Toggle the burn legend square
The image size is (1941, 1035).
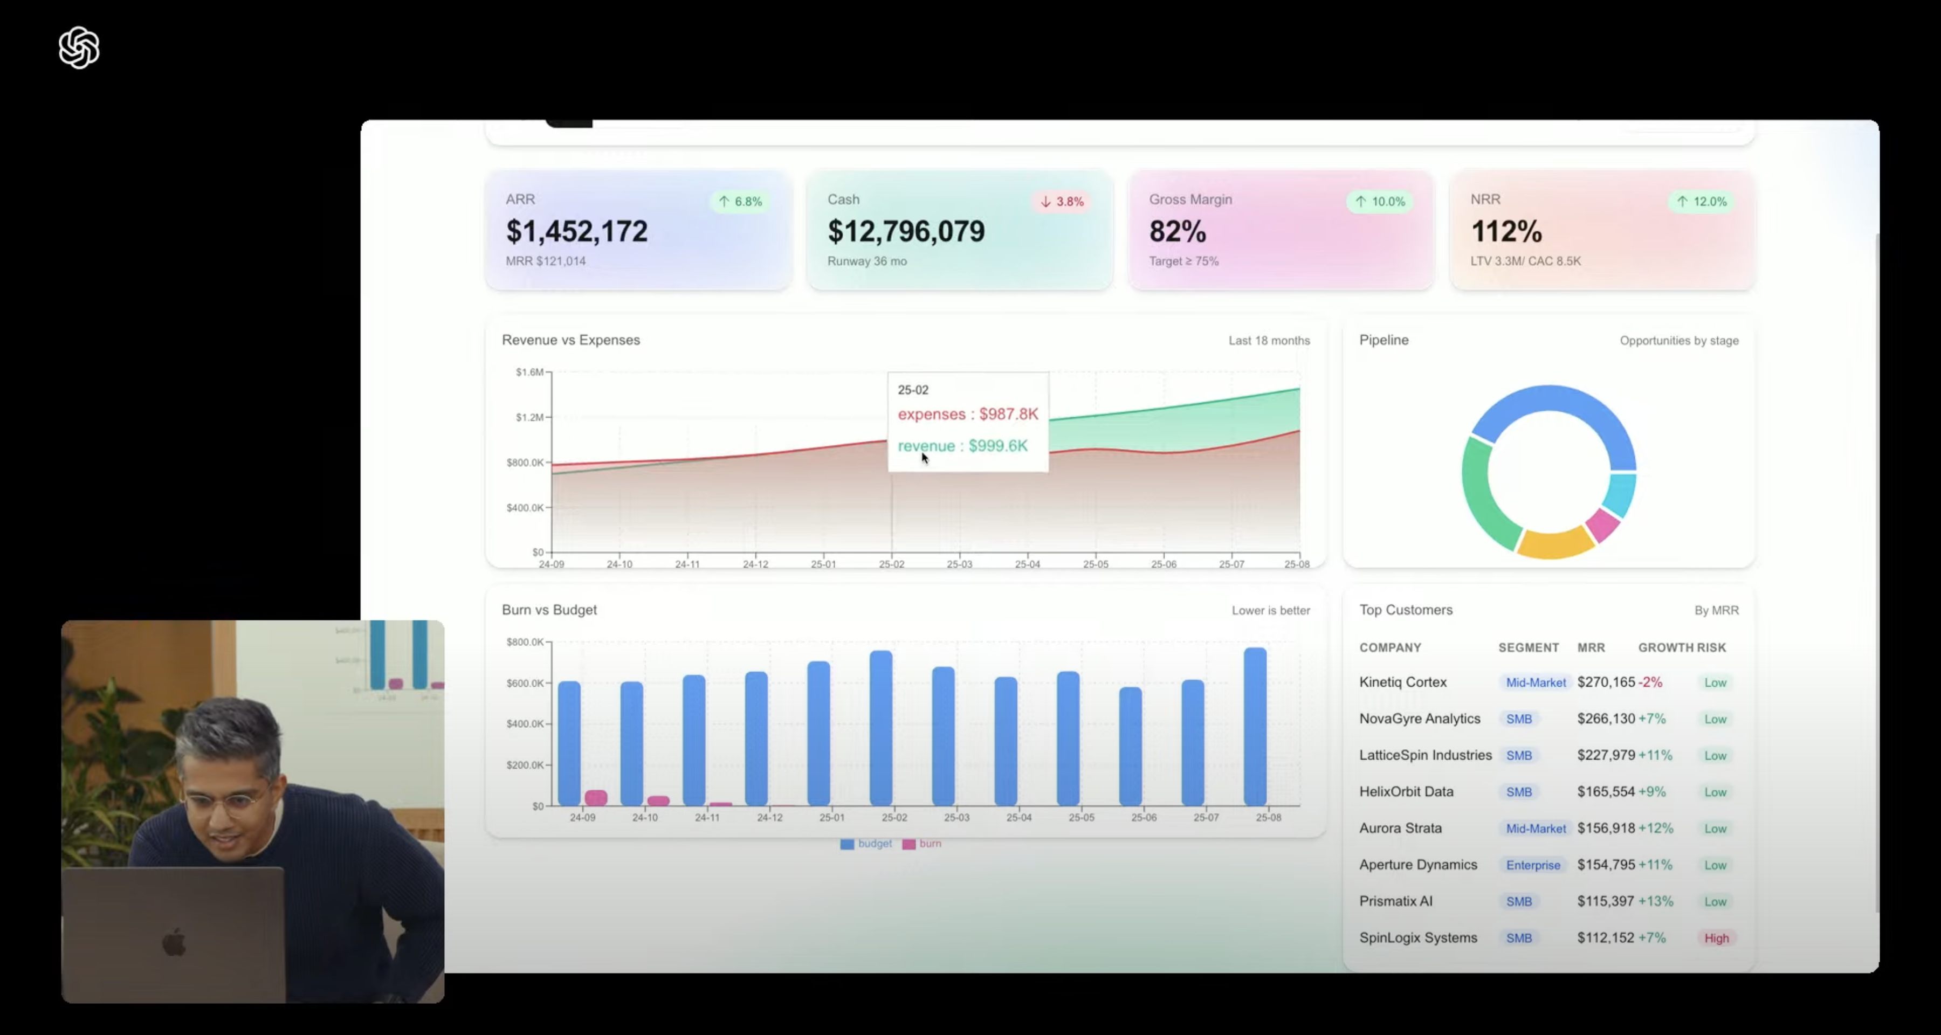click(x=908, y=844)
